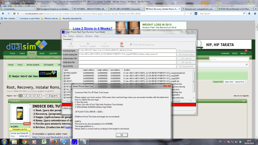Click the Cert File folder button

[186, 63]
